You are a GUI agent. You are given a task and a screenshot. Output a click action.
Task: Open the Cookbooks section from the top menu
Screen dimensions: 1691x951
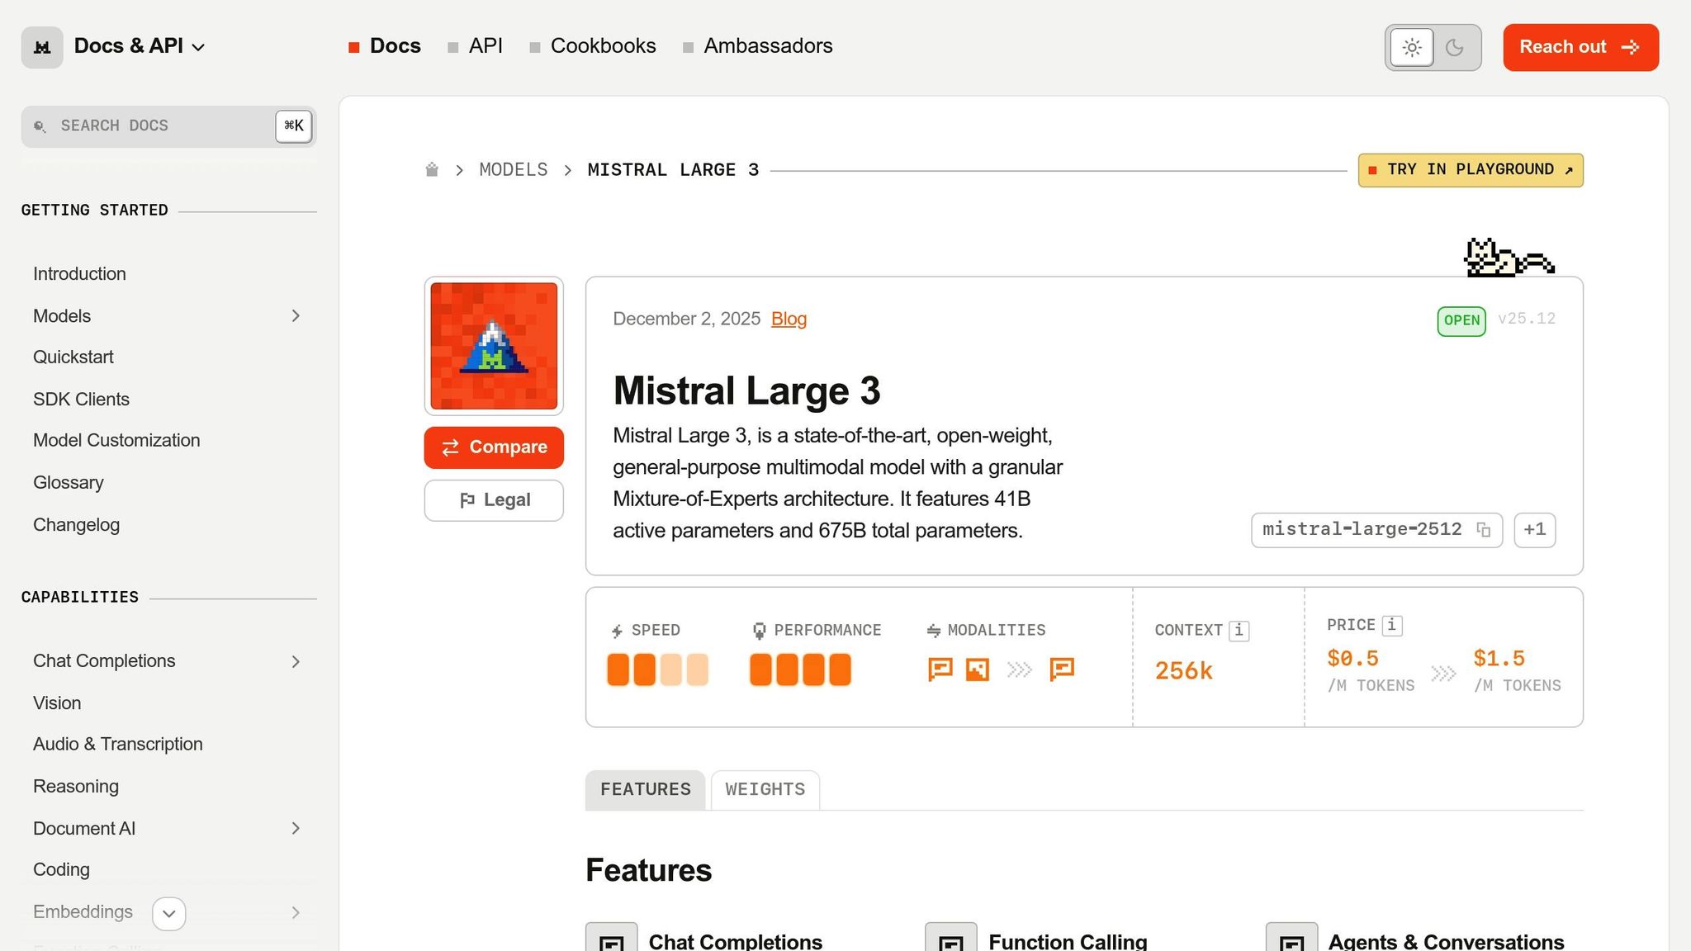tap(603, 45)
